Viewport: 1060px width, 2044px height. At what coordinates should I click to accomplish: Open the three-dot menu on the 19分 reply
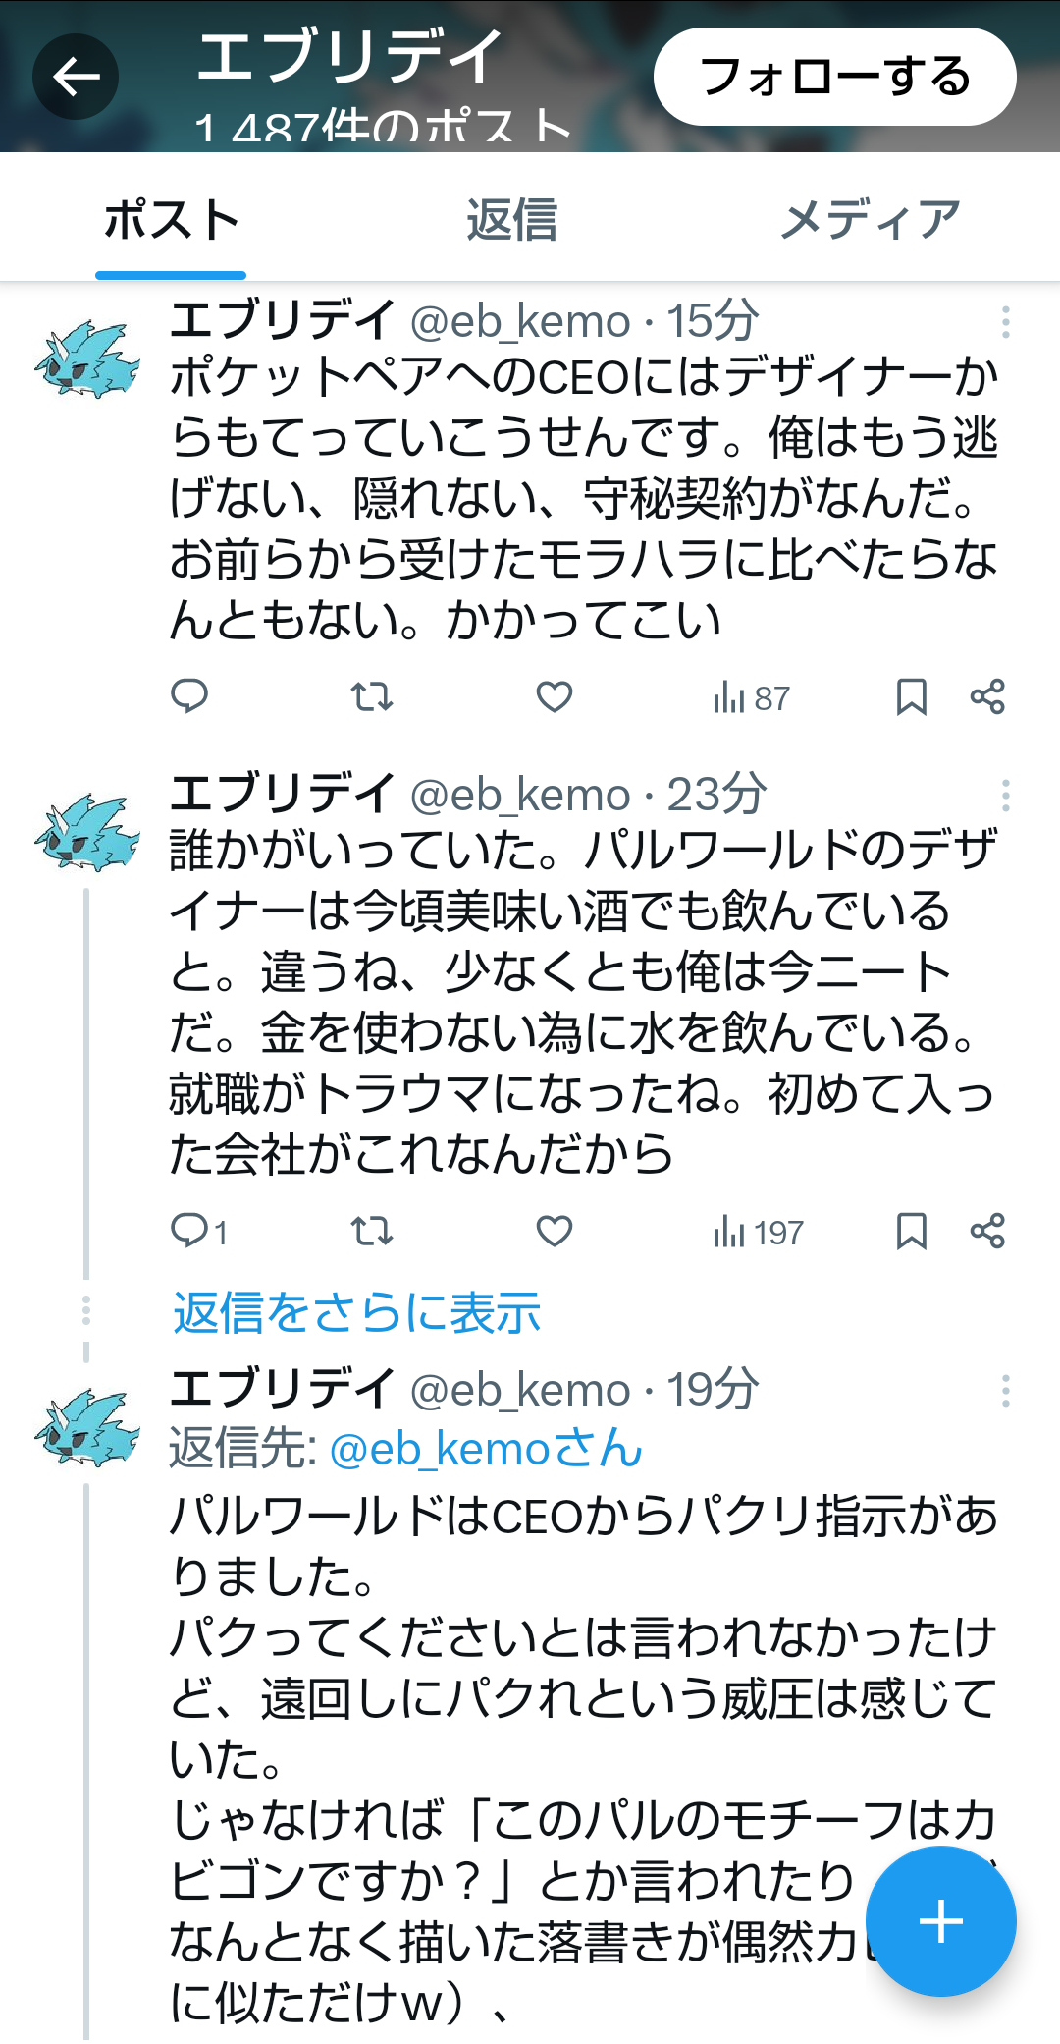1006,1391
